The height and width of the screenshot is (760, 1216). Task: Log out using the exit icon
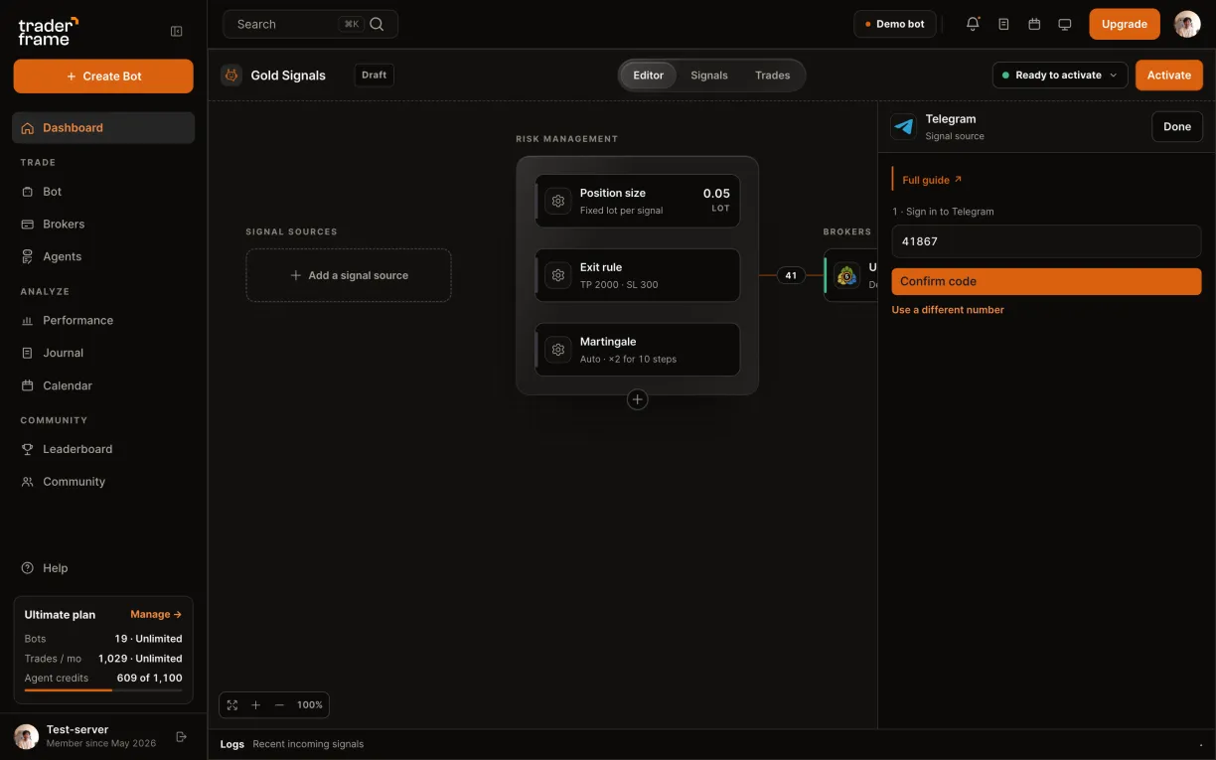(182, 737)
